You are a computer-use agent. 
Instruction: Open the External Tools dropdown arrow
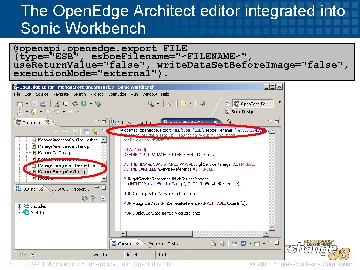point(157,104)
